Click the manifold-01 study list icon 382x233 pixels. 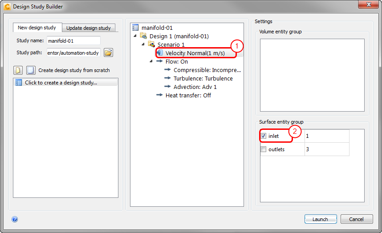pos(135,28)
